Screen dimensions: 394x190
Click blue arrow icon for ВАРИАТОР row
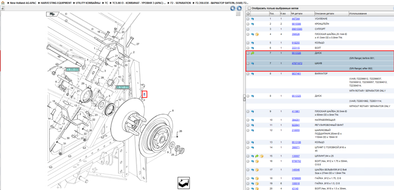[x=253, y=74]
